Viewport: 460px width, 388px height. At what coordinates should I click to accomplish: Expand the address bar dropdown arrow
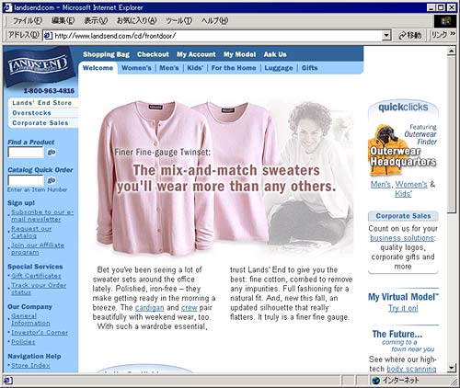tap(386, 36)
